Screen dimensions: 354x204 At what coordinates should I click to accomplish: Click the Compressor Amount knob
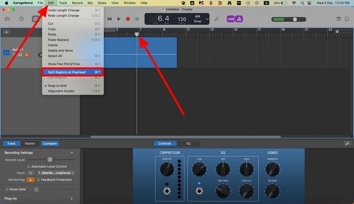pos(167,169)
